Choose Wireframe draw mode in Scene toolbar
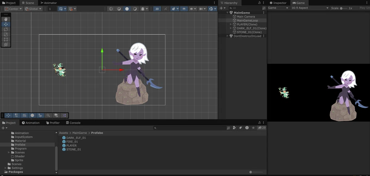The height and width of the screenshot is (176, 370). 111,9
